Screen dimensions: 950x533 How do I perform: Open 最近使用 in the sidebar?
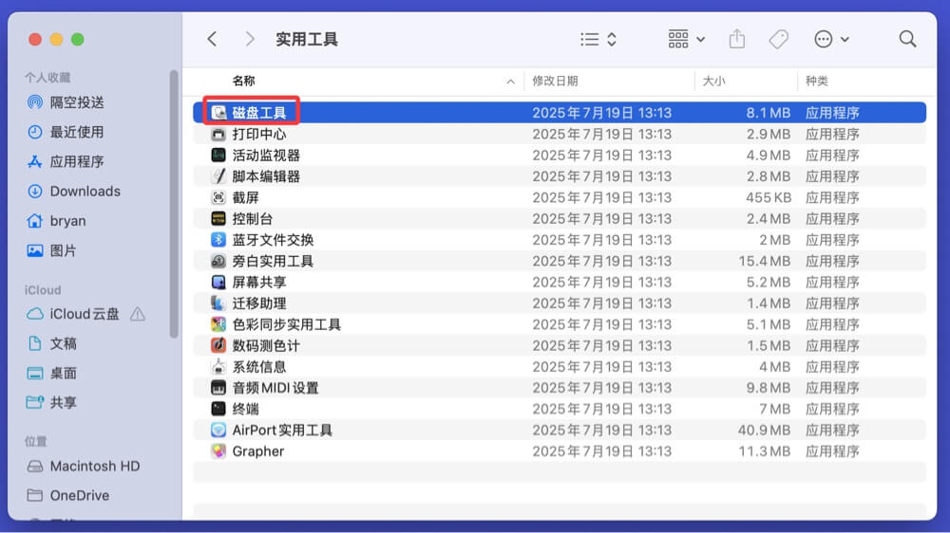click(x=66, y=132)
